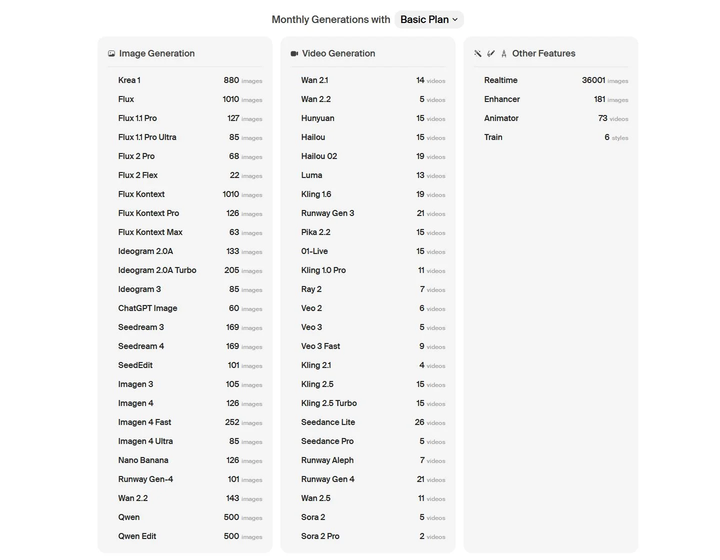
Task: Open the Basic Plan dropdown
Action: click(428, 19)
